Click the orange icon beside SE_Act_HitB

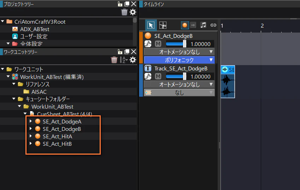tap(38, 144)
